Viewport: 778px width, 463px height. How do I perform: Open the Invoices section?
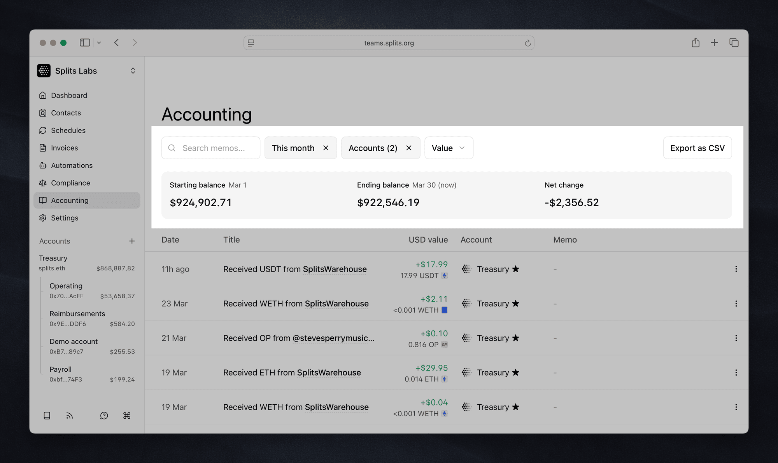pos(63,148)
